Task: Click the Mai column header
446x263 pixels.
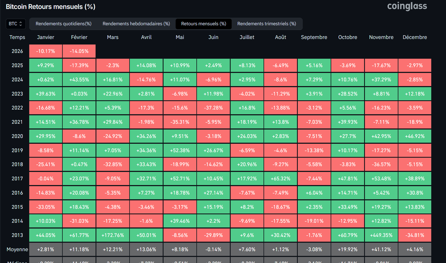Action: click(x=180, y=37)
